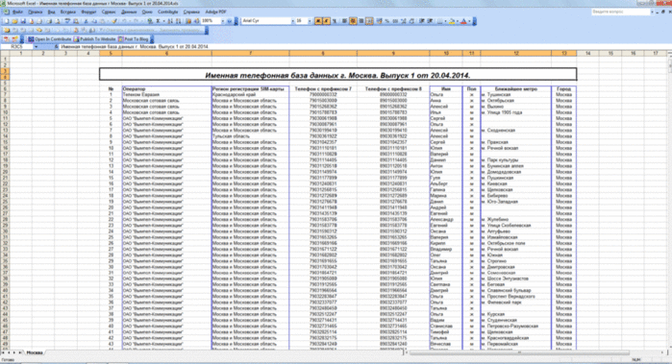Toggle Center alignment
The image size is (672, 364).
(x=353, y=21)
